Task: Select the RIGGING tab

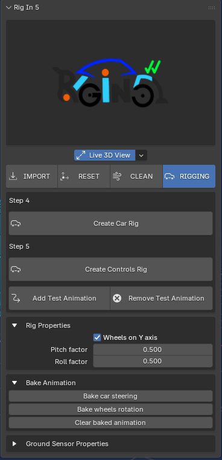Action: click(189, 176)
